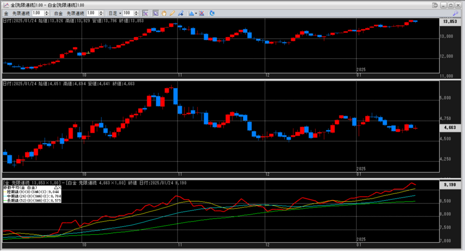The width and height of the screenshot is (465, 251).
Task: Click the 4,663 current price tag
Action: (x=450, y=128)
